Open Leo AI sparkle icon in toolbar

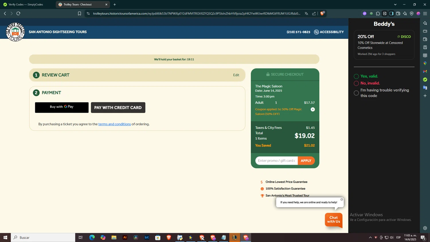click(405, 13)
